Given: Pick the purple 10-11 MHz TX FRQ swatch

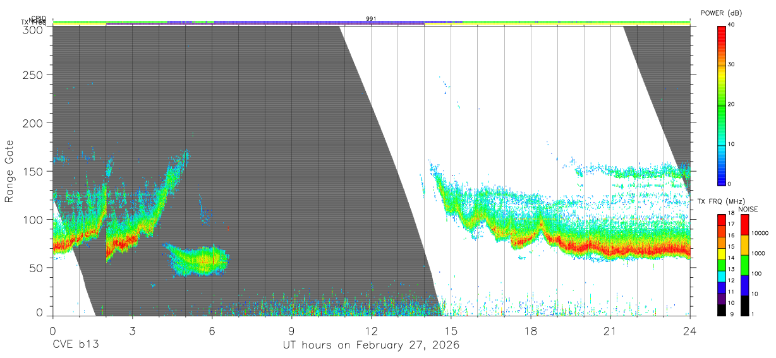Looking at the screenshot, I should [x=722, y=298].
